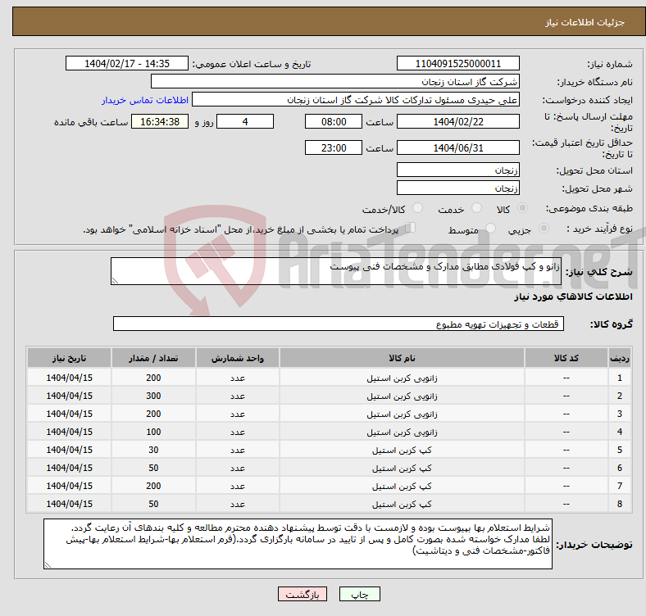Click the deadline time field 08:00
646x616 pixels.
coord(334,121)
